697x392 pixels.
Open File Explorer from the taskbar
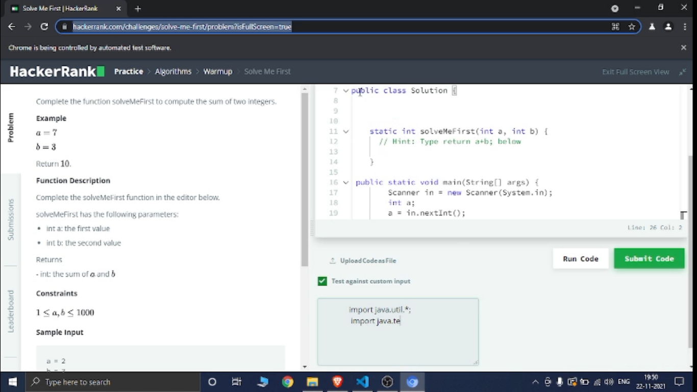tap(312, 382)
